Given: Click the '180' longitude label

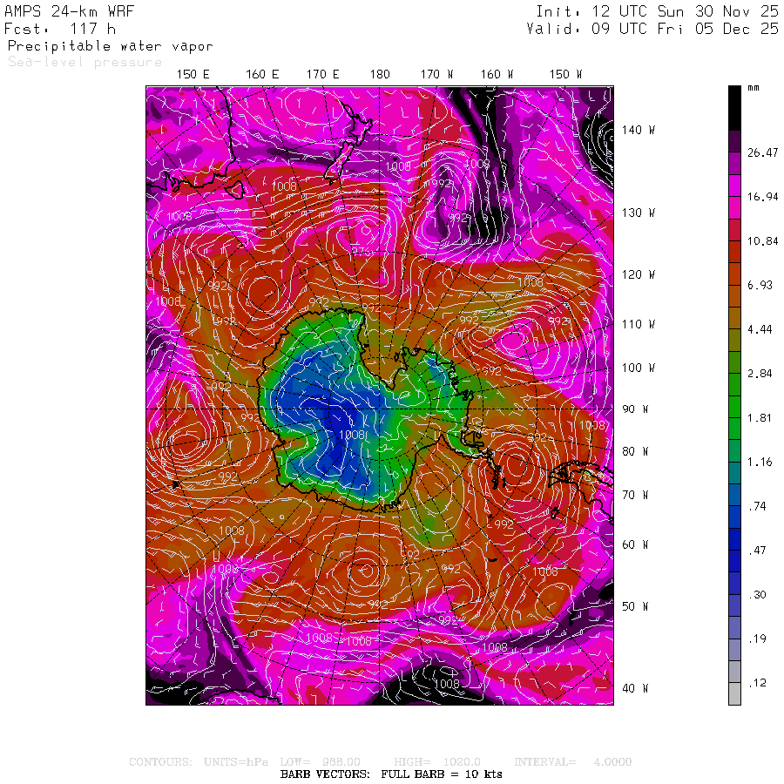Looking at the screenshot, I should point(380,75).
